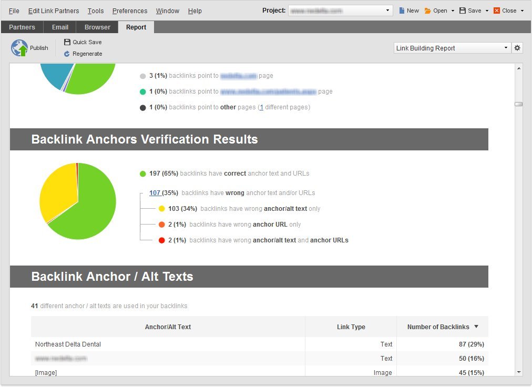Open the Edit Link Partners menu
The height and width of the screenshot is (387, 532).
tap(54, 11)
